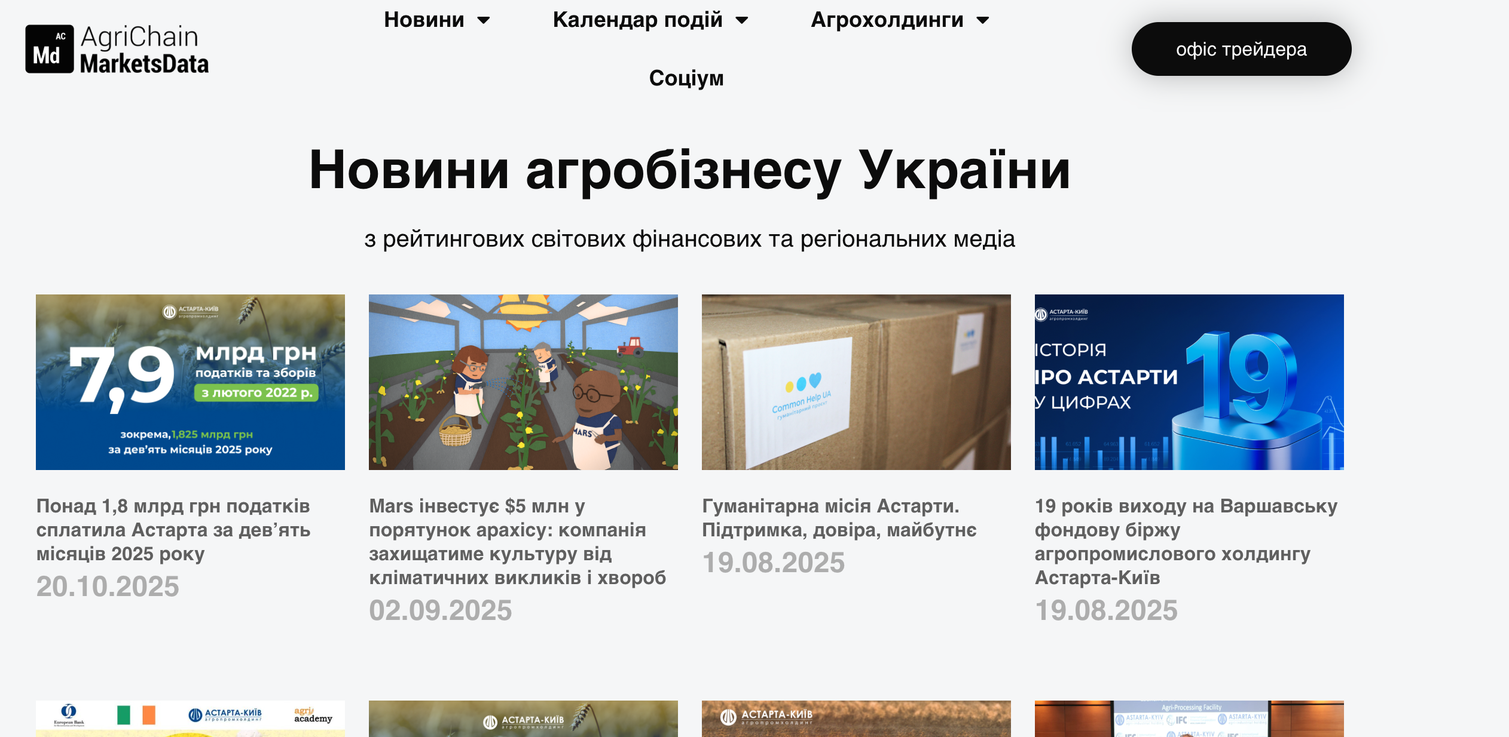This screenshot has height=737, width=1509.
Task: Click the date 02.09.2025
Action: (x=441, y=610)
